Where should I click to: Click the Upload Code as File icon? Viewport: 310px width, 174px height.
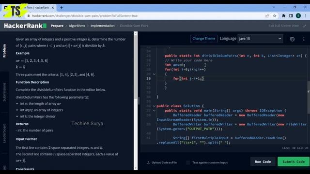148,162
